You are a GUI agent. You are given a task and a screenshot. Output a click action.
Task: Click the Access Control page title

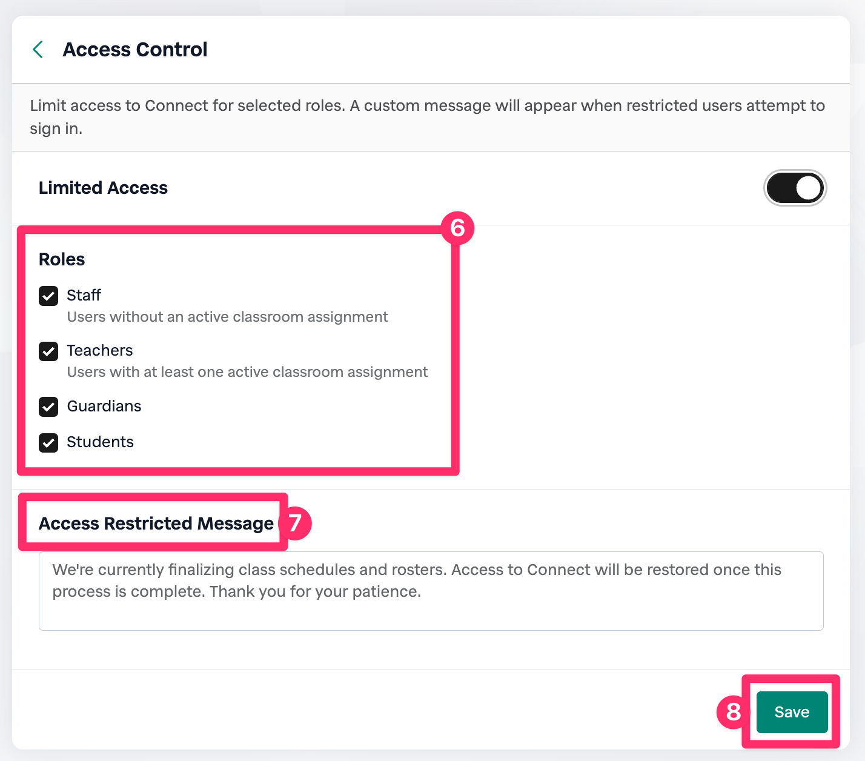point(135,50)
